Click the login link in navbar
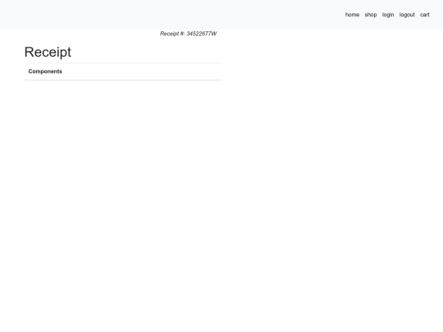 (x=388, y=15)
